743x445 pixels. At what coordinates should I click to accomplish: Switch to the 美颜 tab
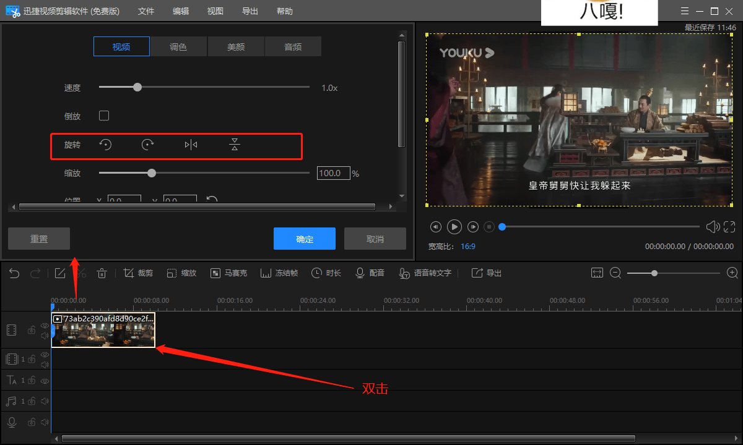[x=236, y=46]
